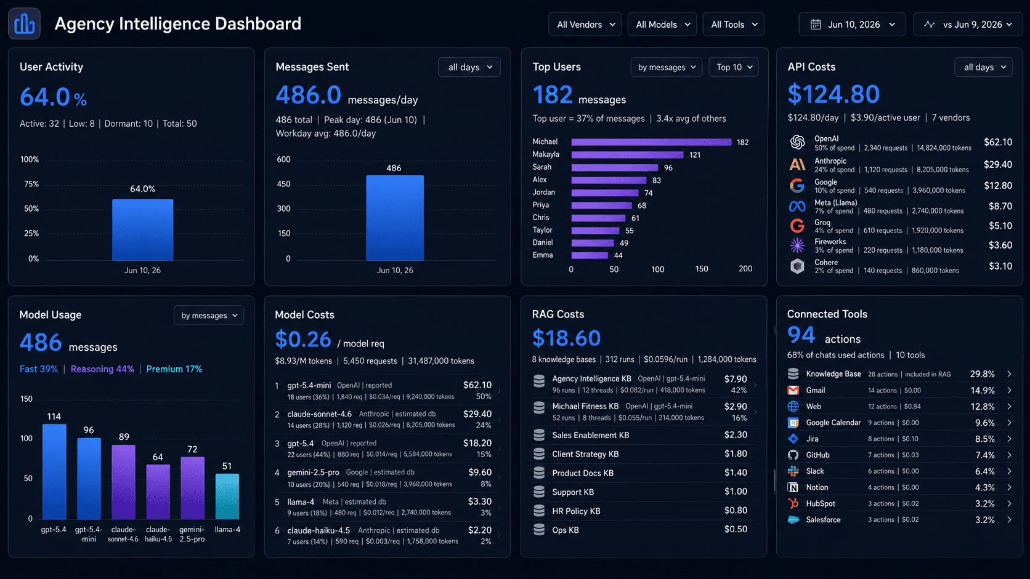Click the Cohere hexagon logo icon
Viewport: 1030px width, 579px height.
797,266
